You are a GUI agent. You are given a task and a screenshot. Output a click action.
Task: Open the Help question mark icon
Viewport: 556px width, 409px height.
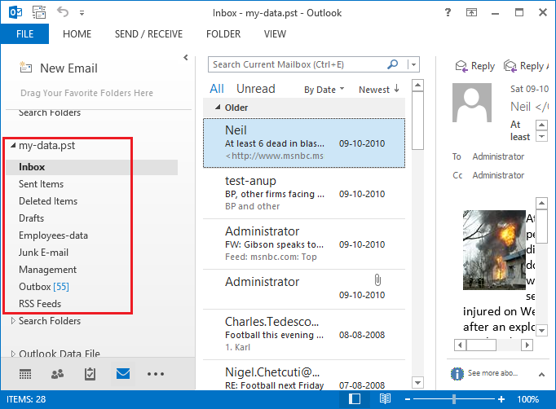[x=448, y=12]
